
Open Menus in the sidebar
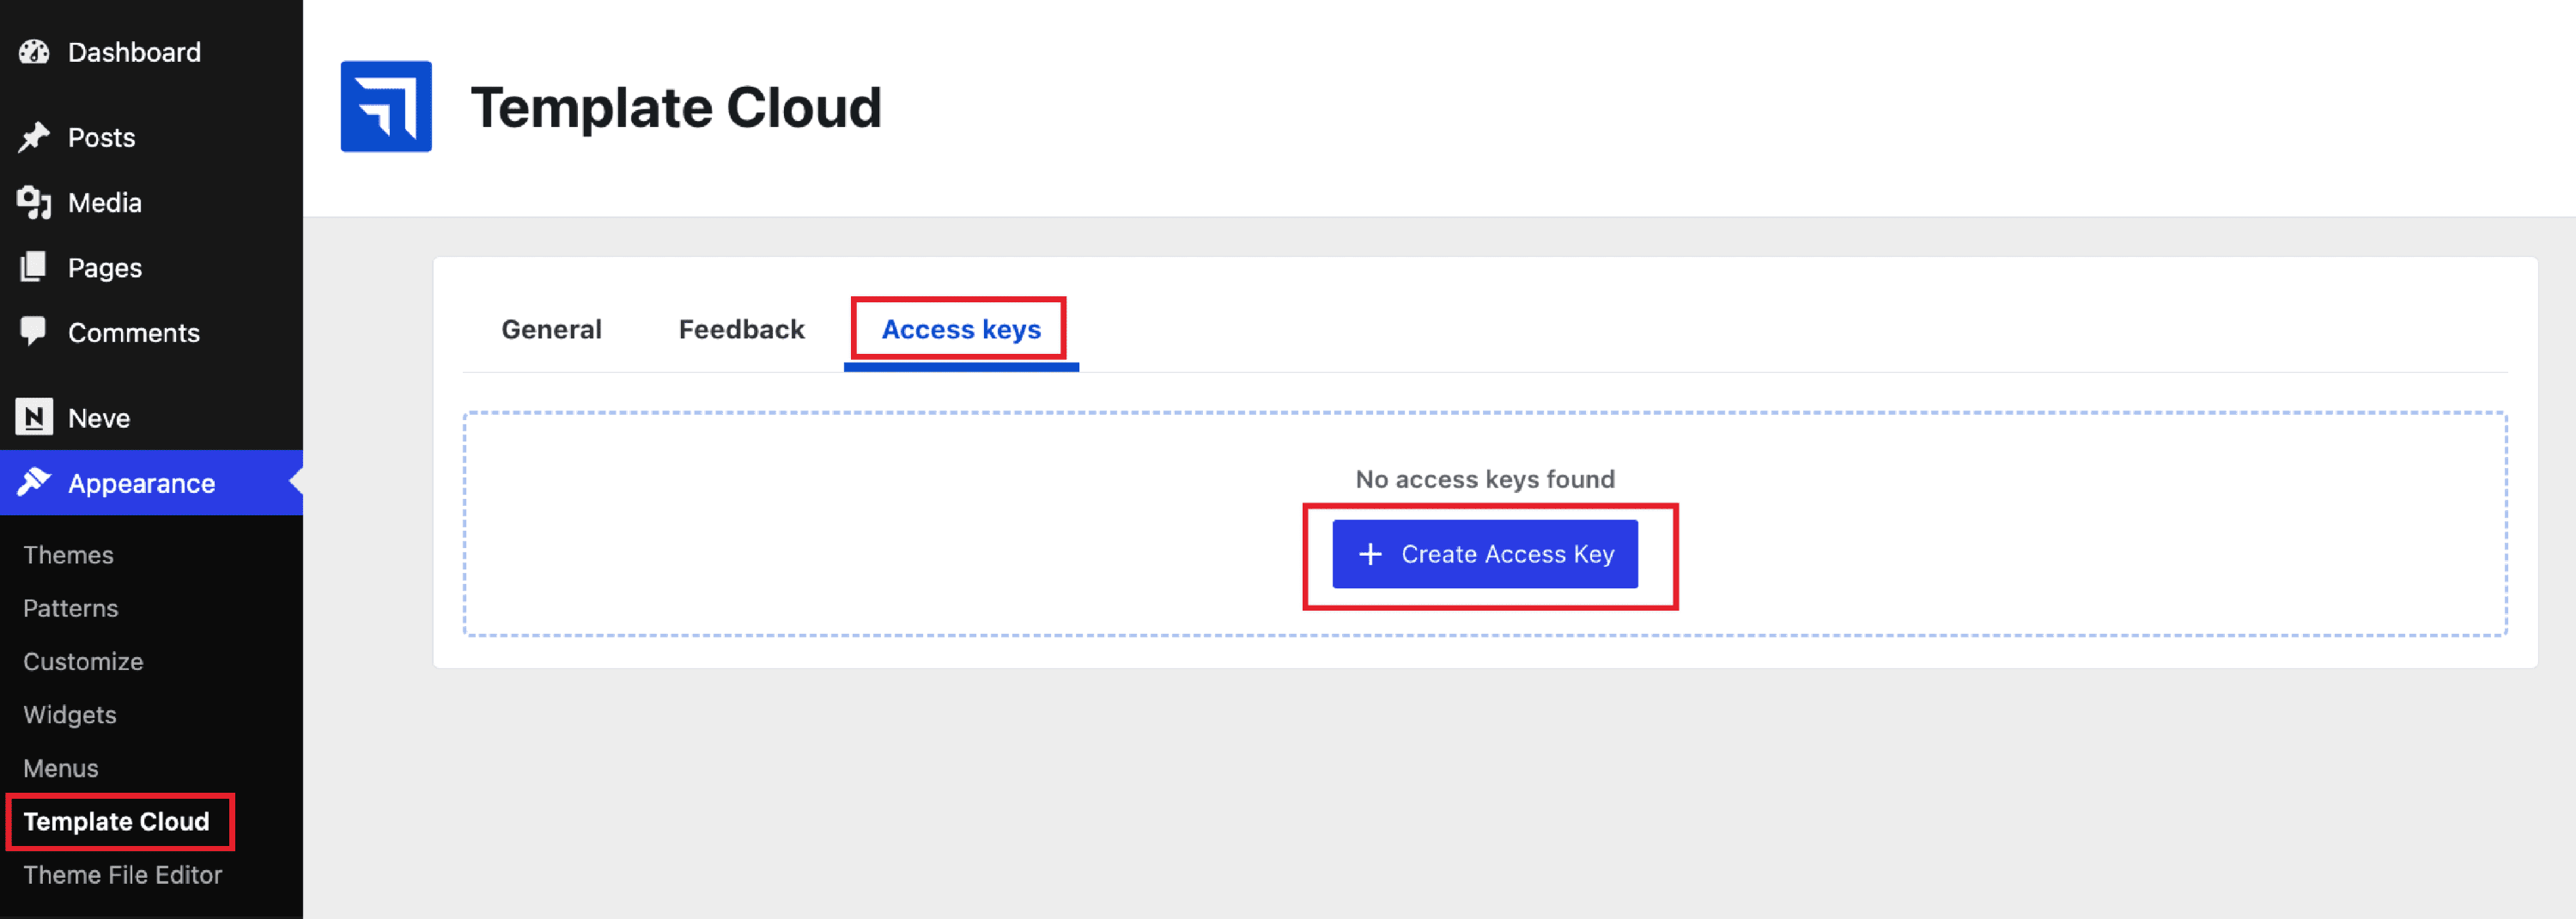[61, 768]
